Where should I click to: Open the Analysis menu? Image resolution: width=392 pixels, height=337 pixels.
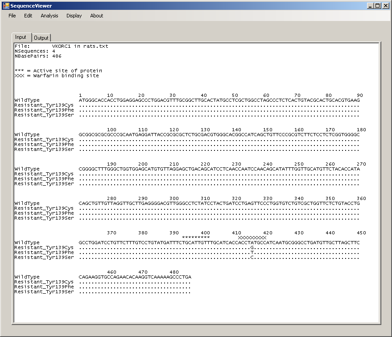click(x=50, y=16)
